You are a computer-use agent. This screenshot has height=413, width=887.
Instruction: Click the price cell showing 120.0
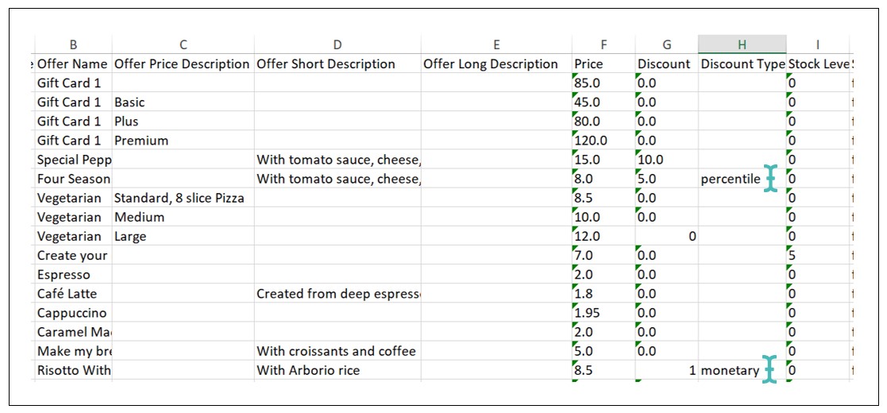(604, 141)
